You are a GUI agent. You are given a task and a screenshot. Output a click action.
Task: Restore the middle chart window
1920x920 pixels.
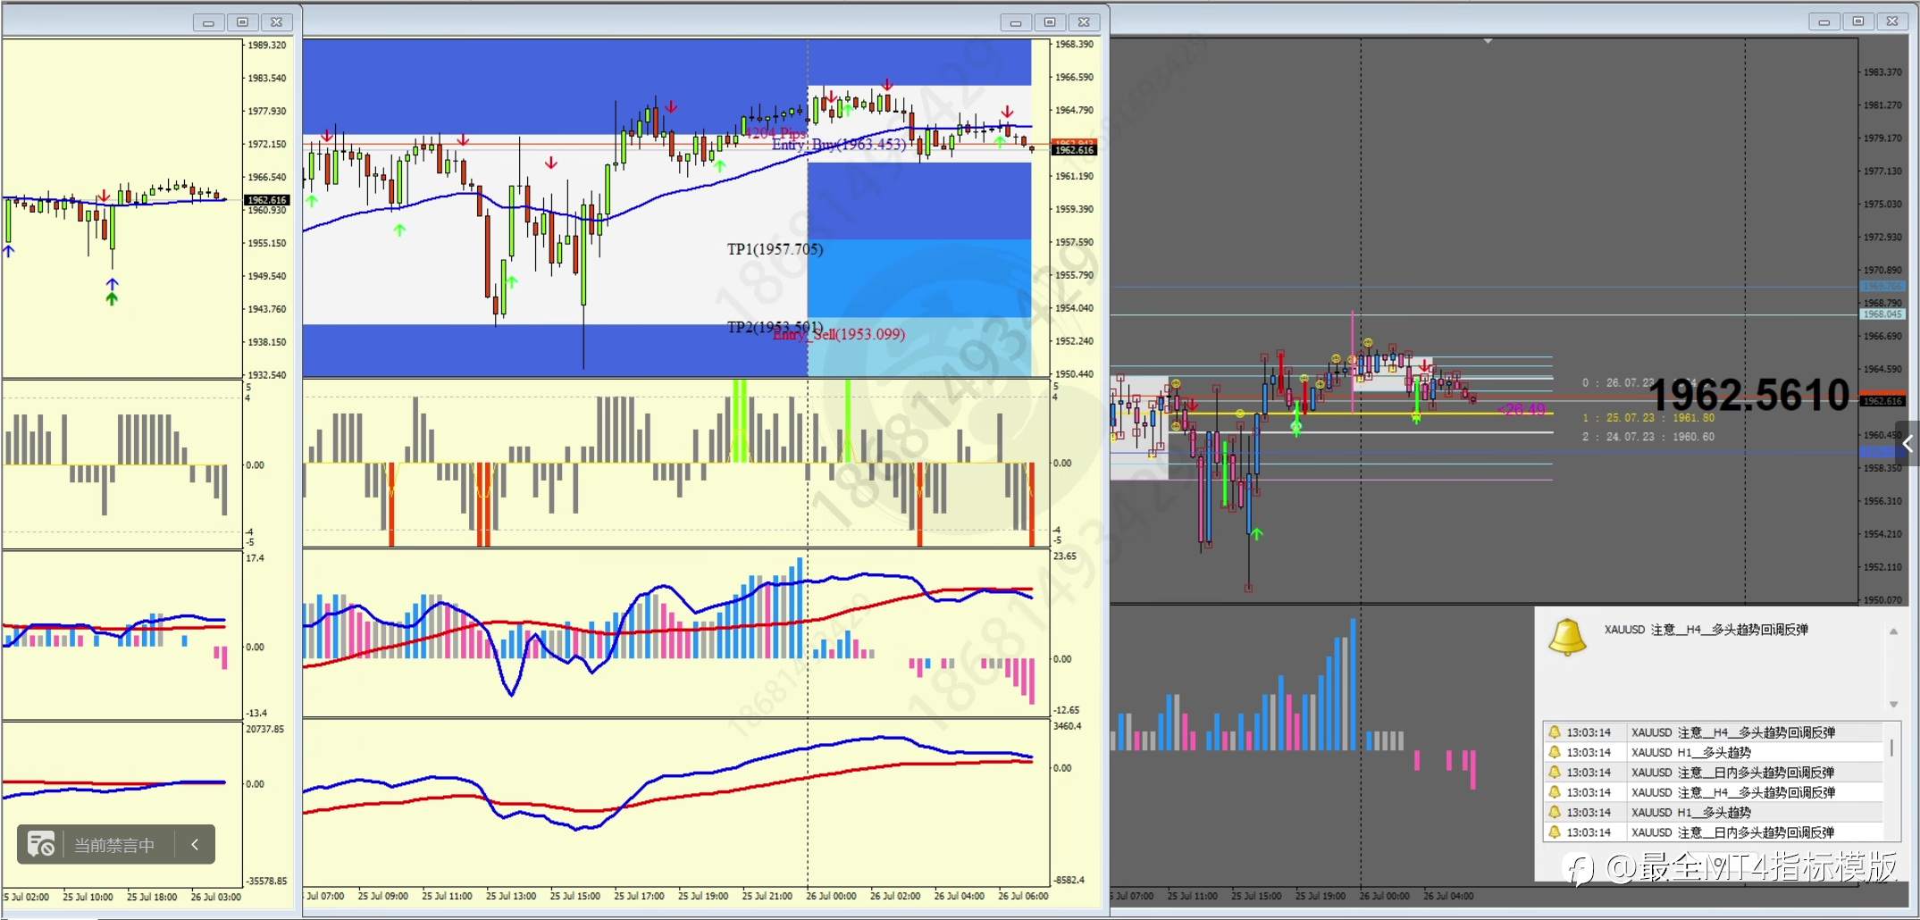tap(1050, 22)
